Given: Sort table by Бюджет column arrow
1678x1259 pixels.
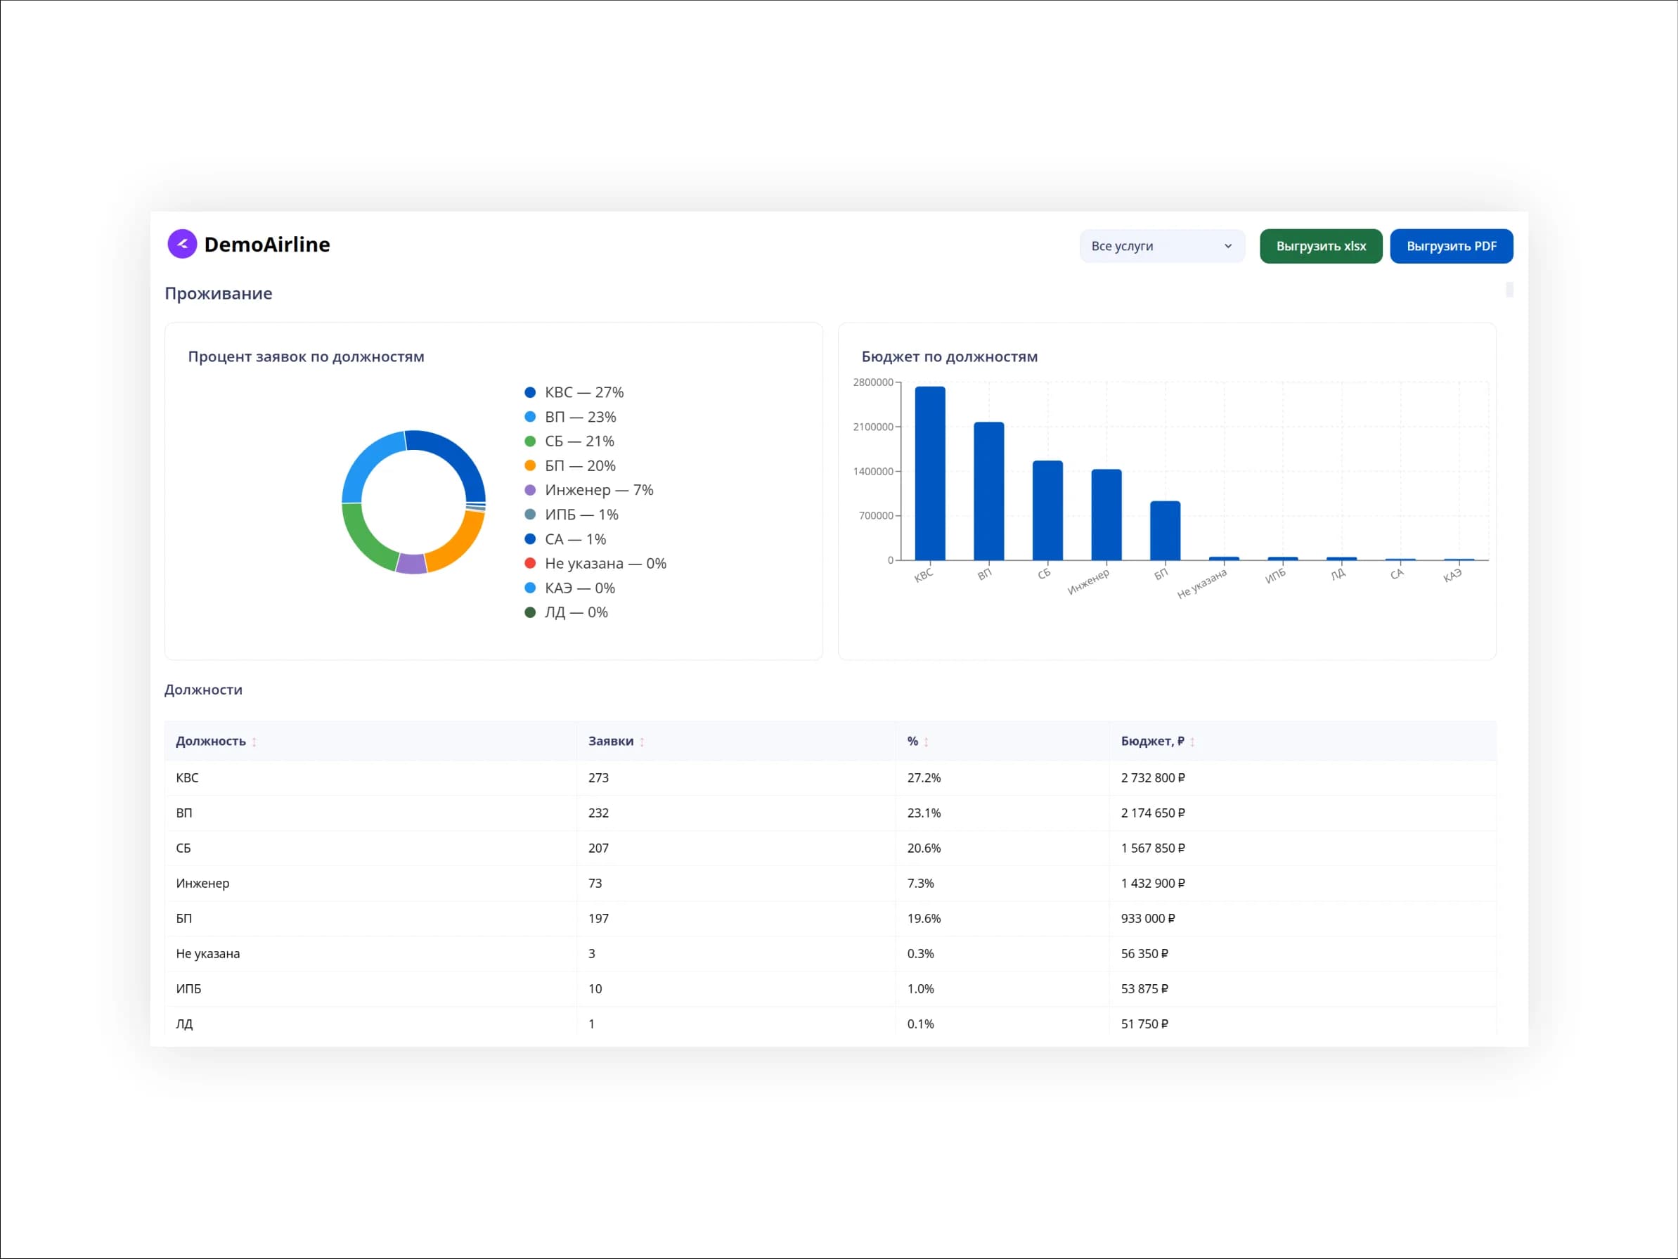Looking at the screenshot, I should point(1192,742).
